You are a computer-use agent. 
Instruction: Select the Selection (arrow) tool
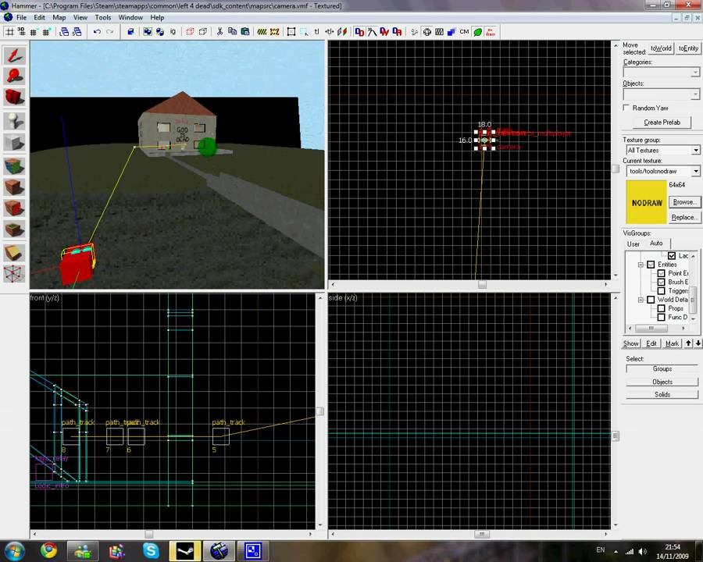(14, 55)
